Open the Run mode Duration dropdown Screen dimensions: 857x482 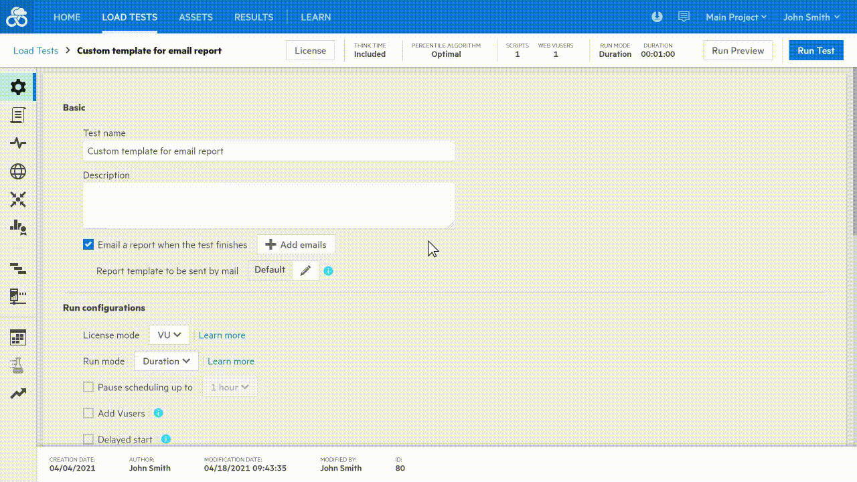(165, 361)
